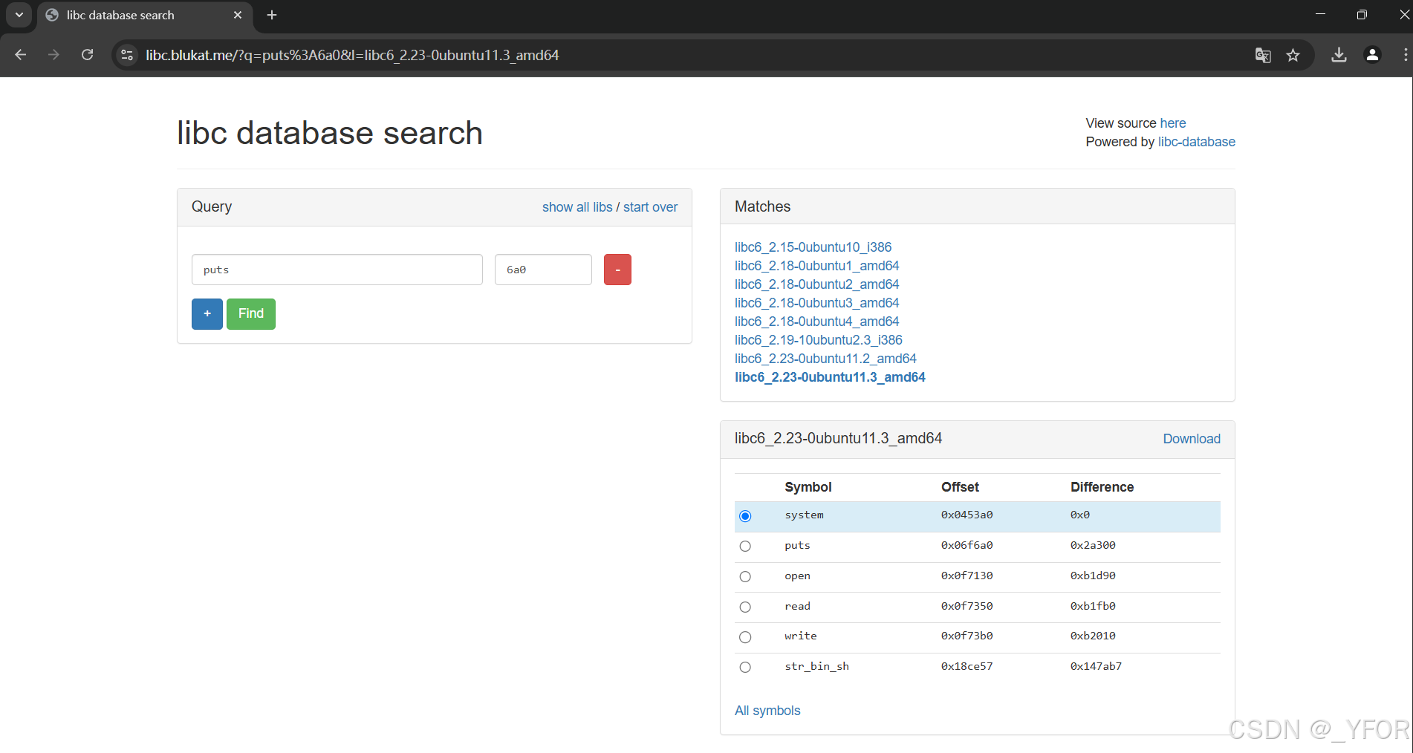
Task: Select the puts symbol radio button
Action: (745, 546)
